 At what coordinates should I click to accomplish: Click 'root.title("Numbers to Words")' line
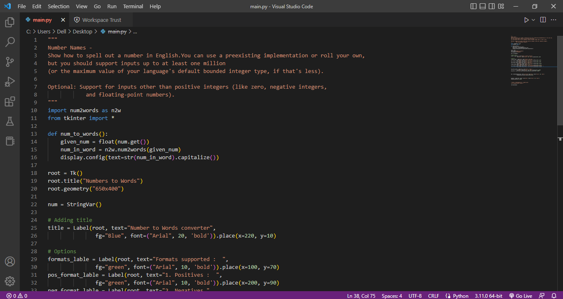(95, 181)
